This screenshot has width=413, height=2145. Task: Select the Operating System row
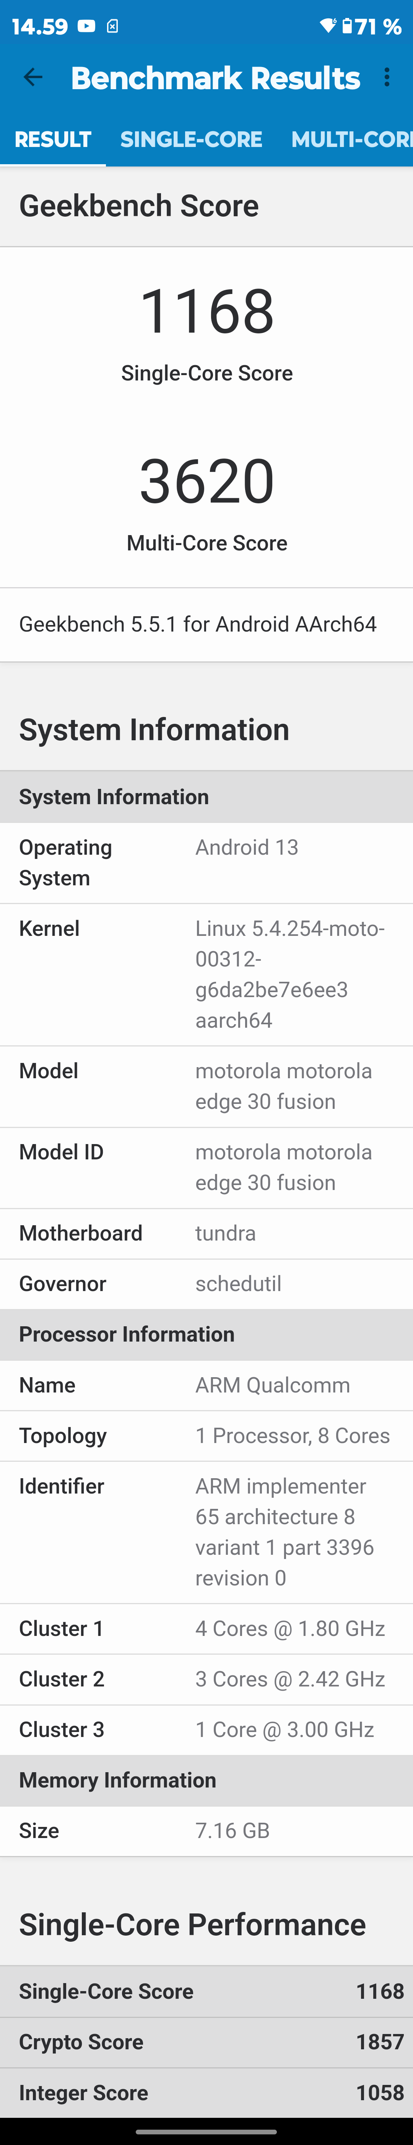click(x=206, y=863)
